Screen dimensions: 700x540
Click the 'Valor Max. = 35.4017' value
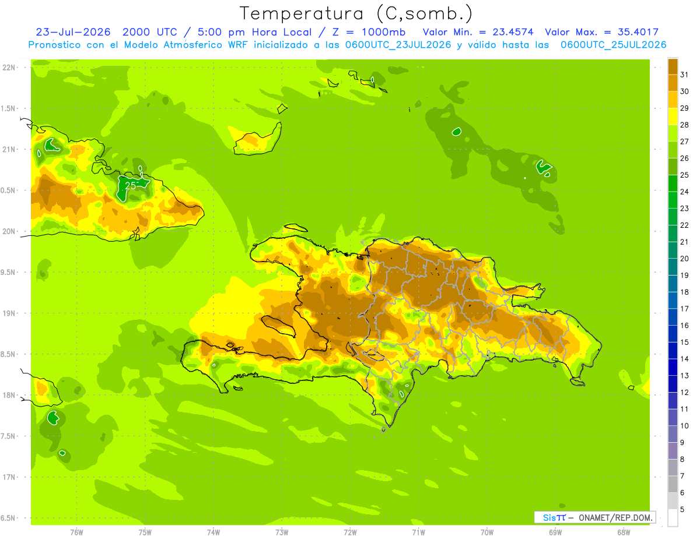pyautogui.click(x=601, y=32)
